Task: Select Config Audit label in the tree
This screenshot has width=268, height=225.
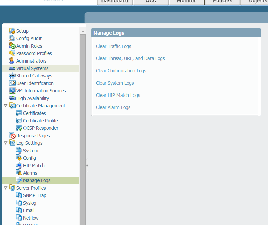Action: 29,38
